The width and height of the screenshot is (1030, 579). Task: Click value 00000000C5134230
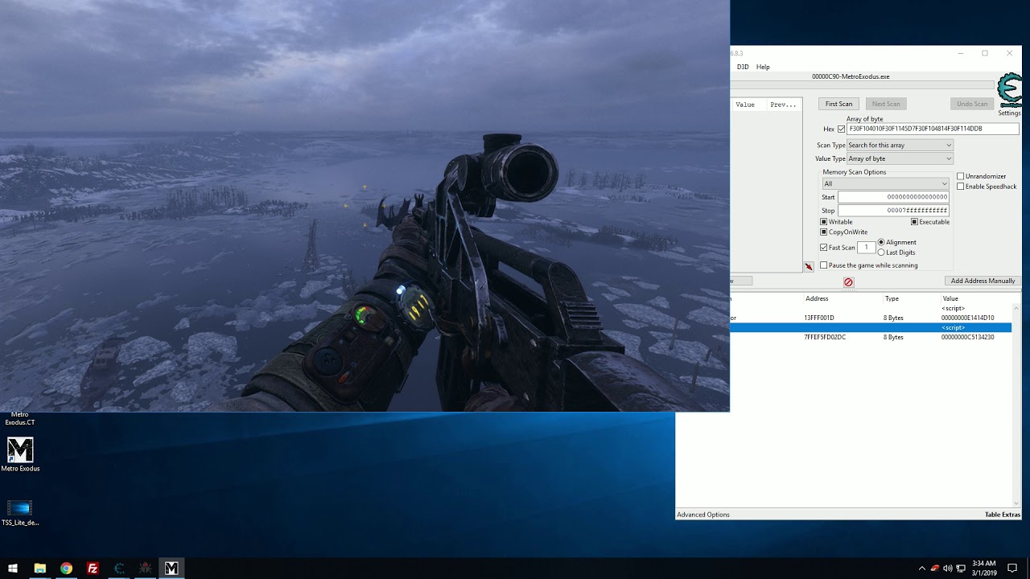click(967, 337)
